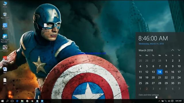This screenshot has width=184, height=103.
Task: Launch Microsoft Edge from taskbar
Action: tap(17, 101)
